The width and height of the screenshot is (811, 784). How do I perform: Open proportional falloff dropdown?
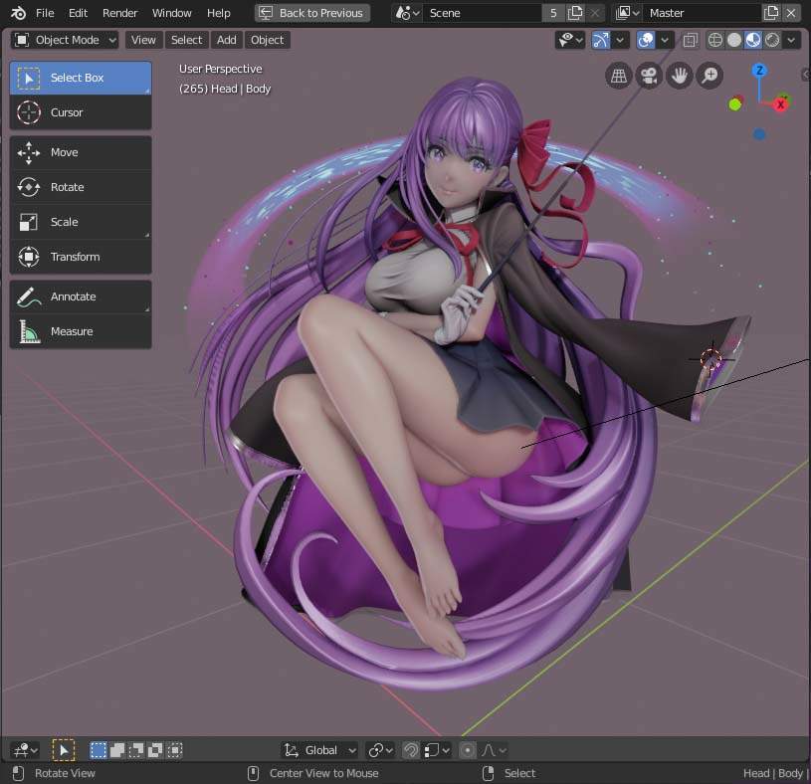tap(494, 750)
